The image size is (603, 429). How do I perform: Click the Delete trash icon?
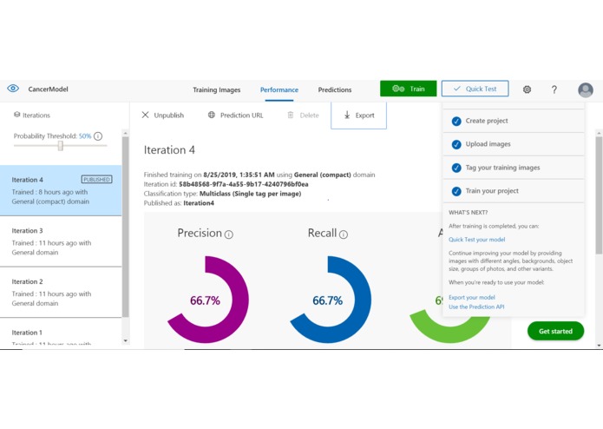pyautogui.click(x=291, y=115)
